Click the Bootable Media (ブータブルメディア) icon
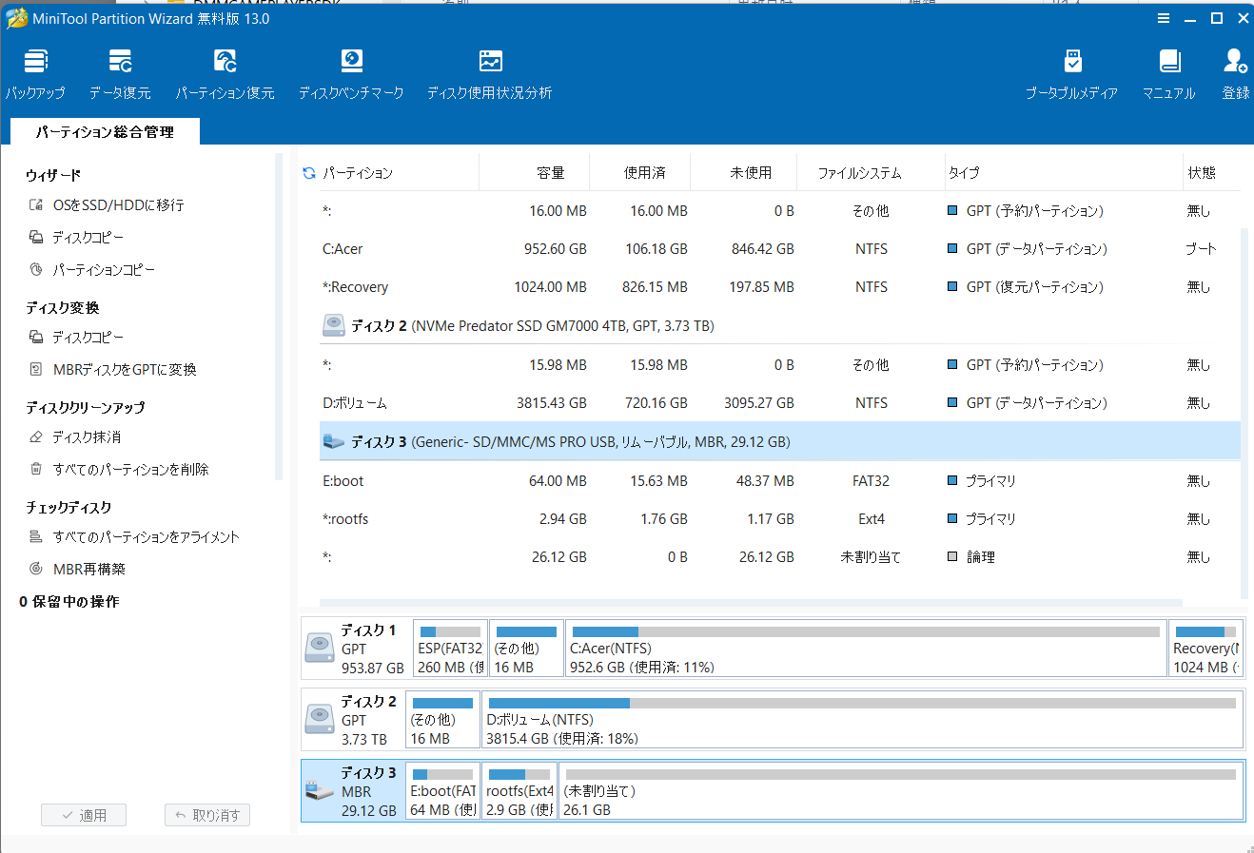 click(1072, 63)
